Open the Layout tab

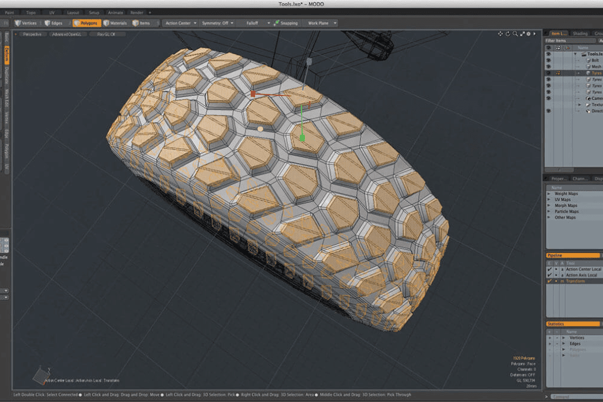[73, 13]
